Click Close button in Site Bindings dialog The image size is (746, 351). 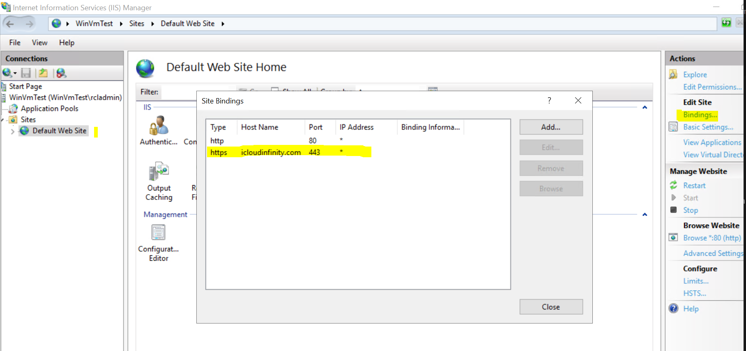[x=551, y=307]
